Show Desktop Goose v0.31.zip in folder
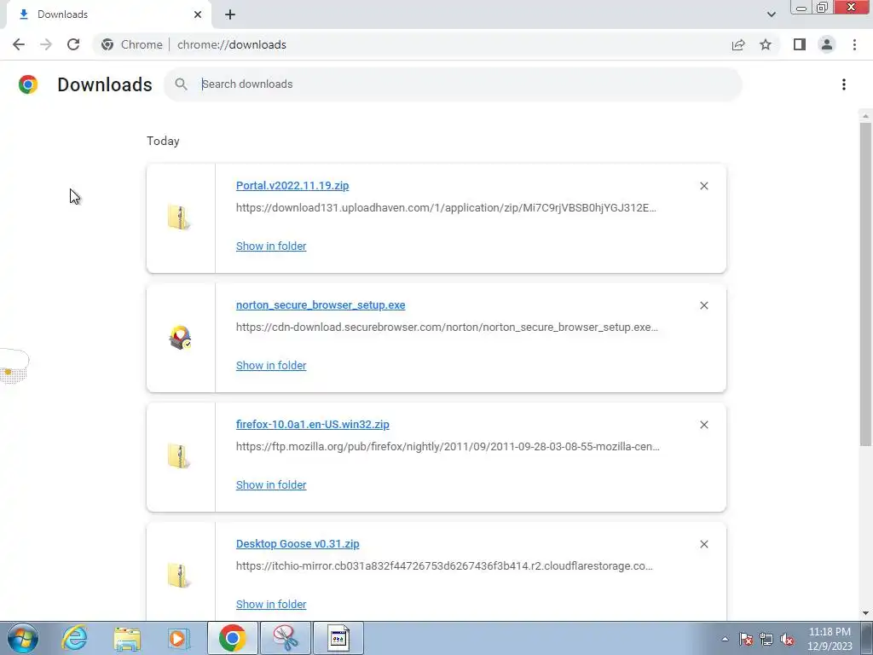The height and width of the screenshot is (655, 873). 271,605
